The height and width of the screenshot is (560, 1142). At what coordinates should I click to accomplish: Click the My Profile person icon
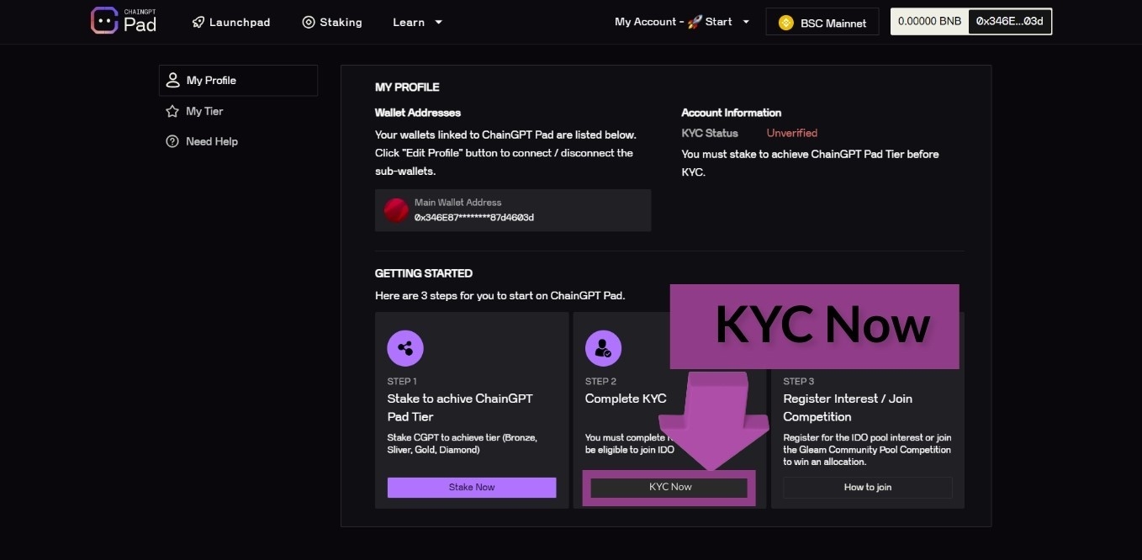(x=172, y=80)
